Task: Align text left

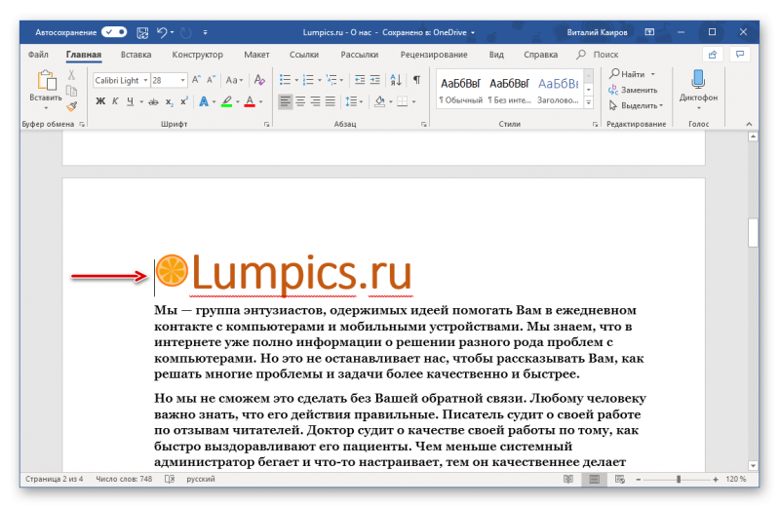Action: 285,101
